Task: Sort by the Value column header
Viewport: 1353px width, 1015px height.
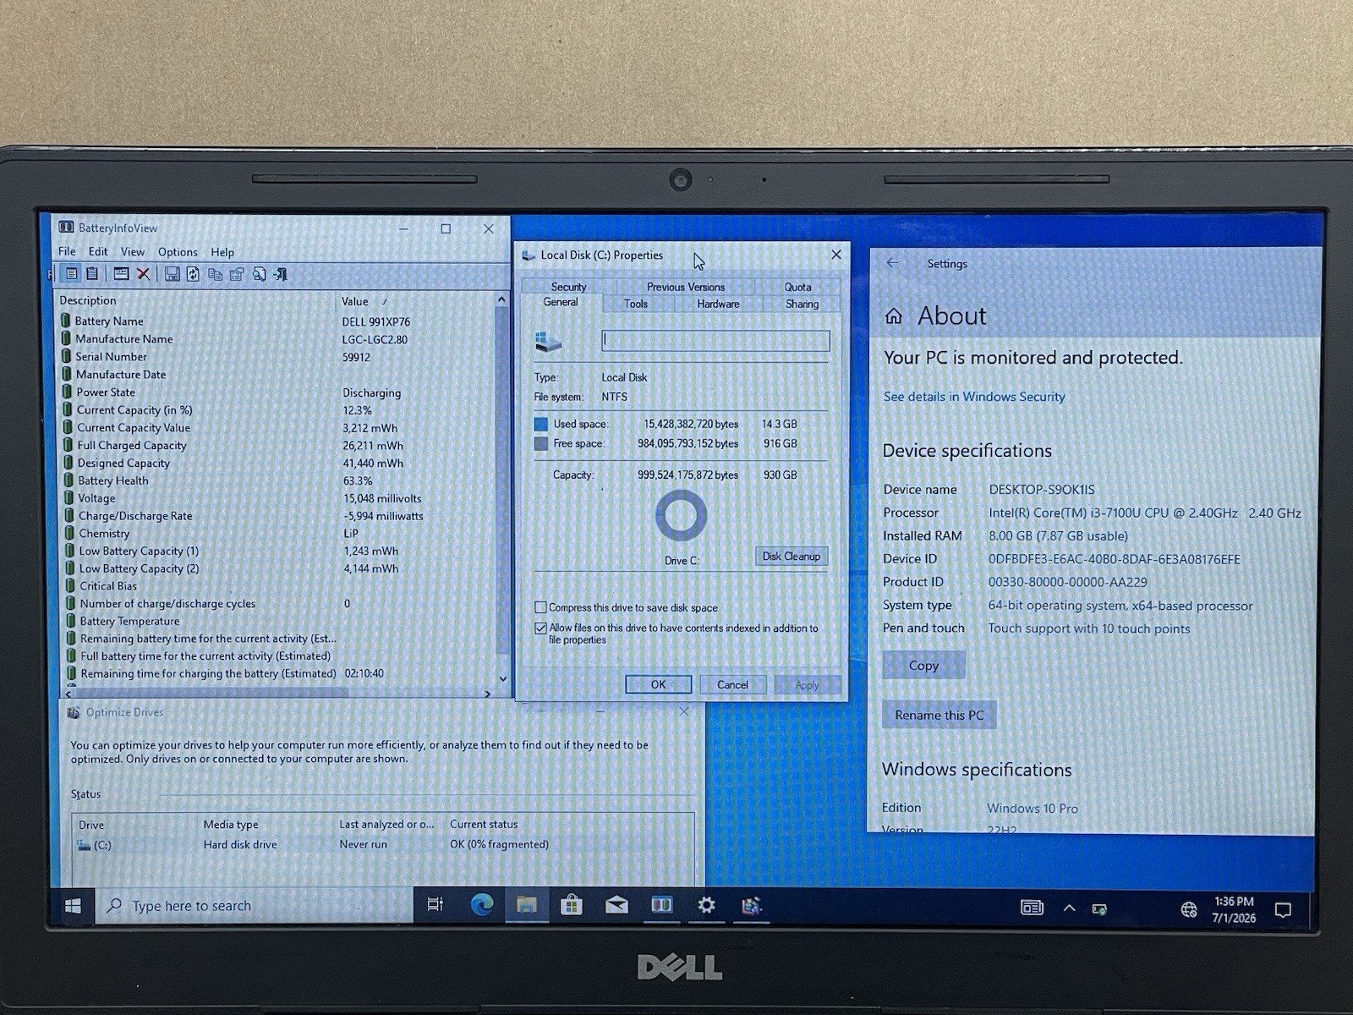Action: [x=354, y=301]
